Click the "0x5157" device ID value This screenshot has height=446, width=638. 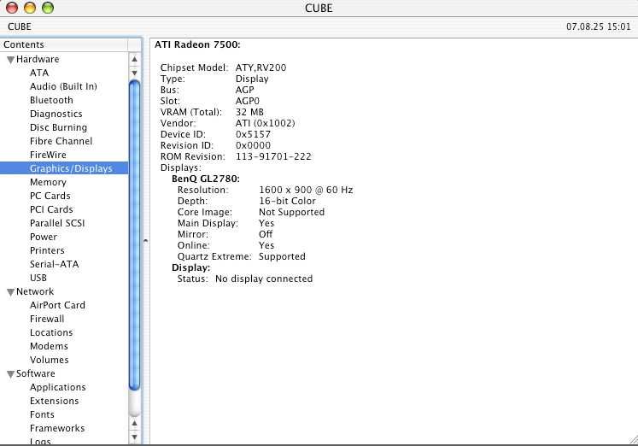253,134
